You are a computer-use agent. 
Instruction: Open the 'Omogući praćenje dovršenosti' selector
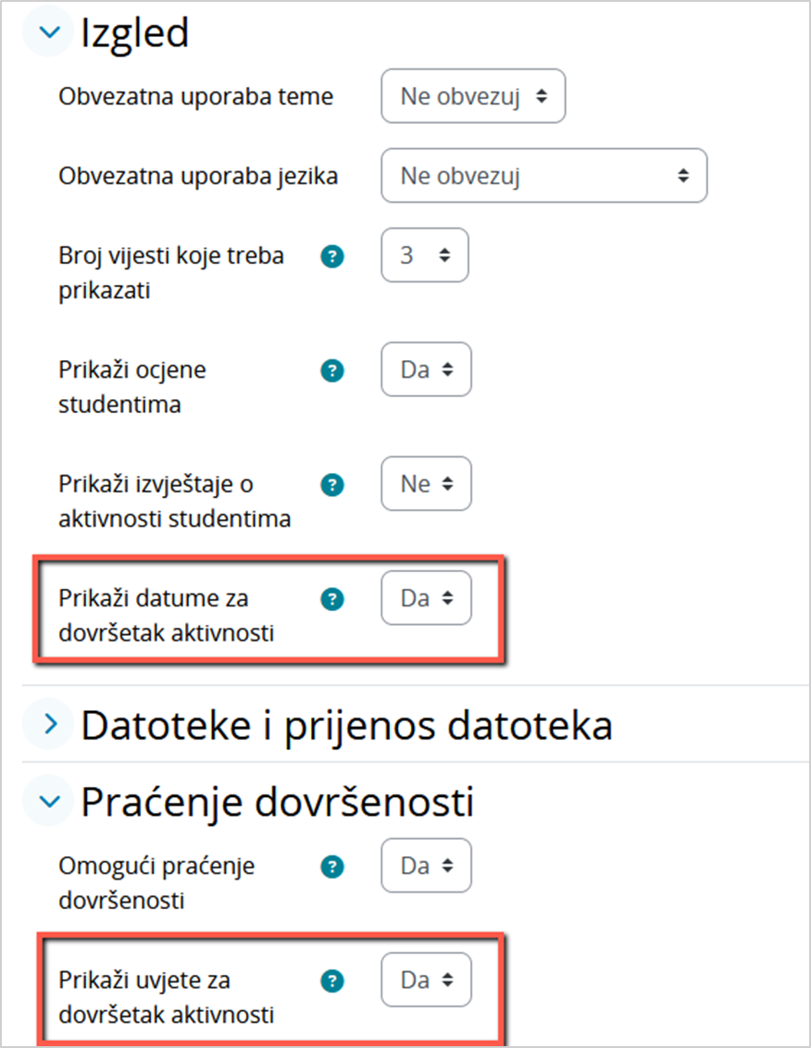(426, 865)
